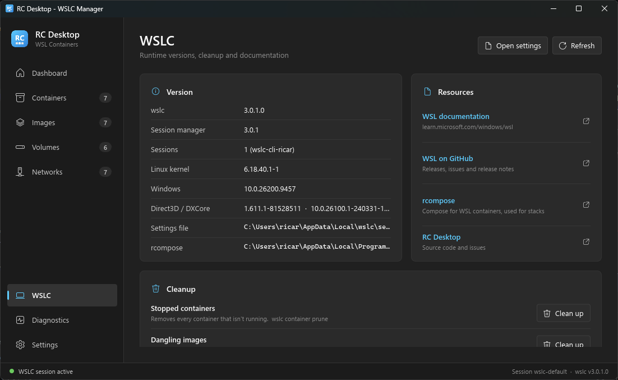618x380 pixels.
Task: Maximize the RC Desktop window
Action: (x=579, y=8)
